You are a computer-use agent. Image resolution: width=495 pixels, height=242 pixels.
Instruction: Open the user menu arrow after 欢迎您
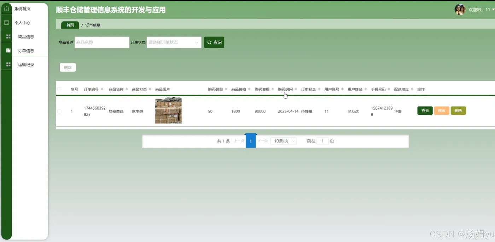[x=493, y=10]
